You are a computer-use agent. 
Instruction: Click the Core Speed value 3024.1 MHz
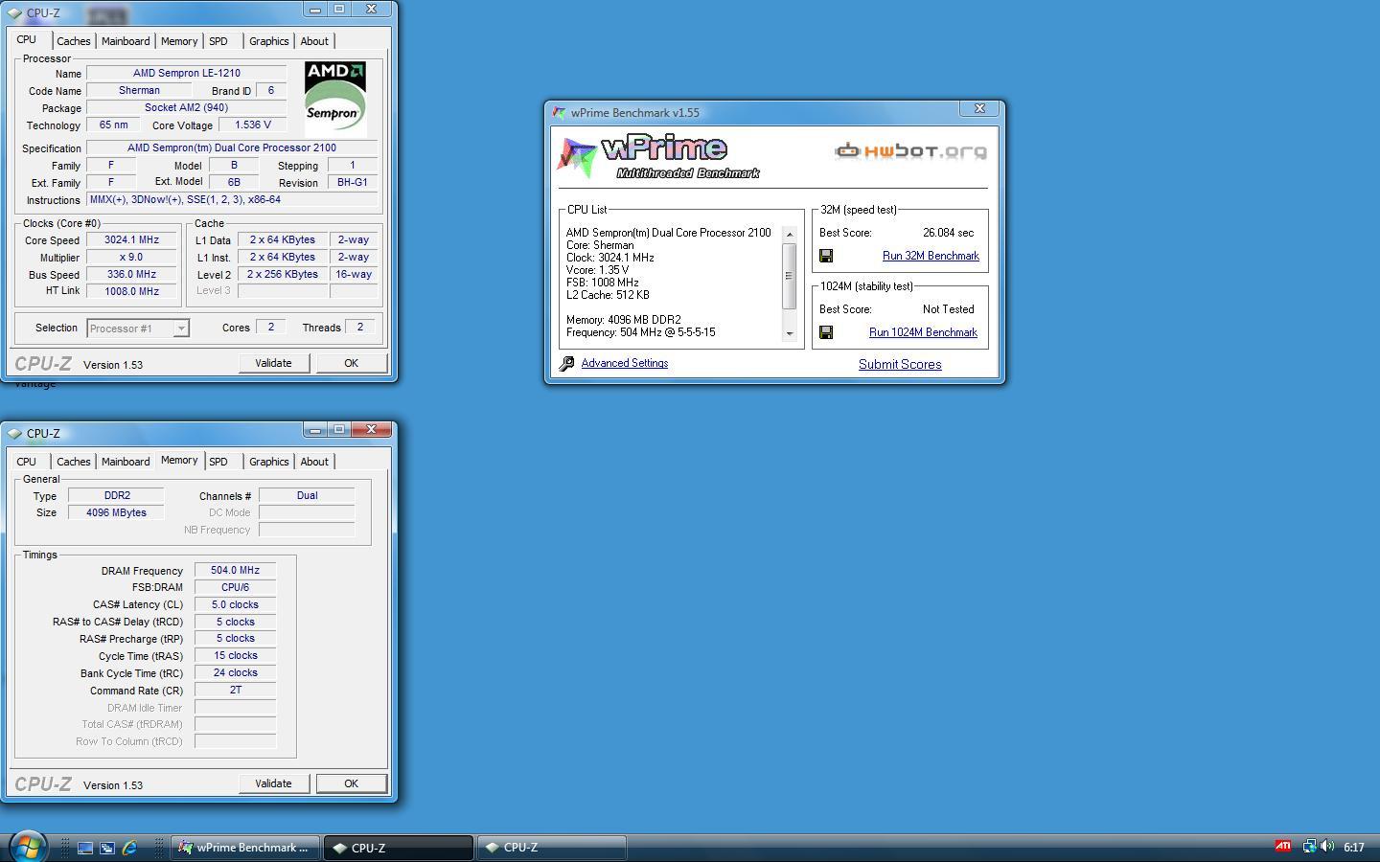coord(132,240)
